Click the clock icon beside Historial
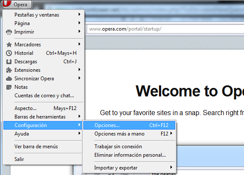The height and width of the screenshot is (175, 244). [x=9, y=53]
